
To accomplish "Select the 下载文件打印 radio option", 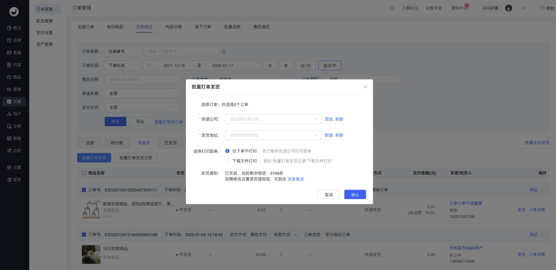I will [x=227, y=161].
